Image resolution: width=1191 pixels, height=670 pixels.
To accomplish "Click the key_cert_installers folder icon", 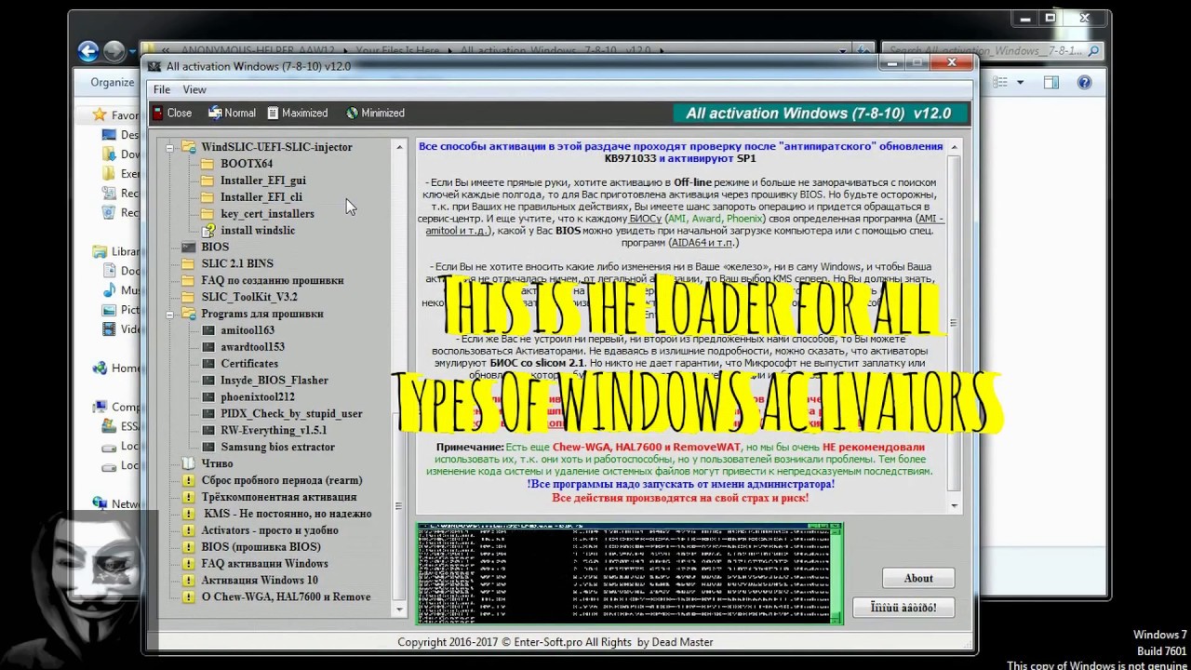I will click(207, 214).
